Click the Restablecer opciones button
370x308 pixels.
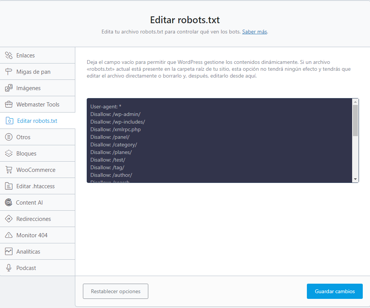(116, 291)
